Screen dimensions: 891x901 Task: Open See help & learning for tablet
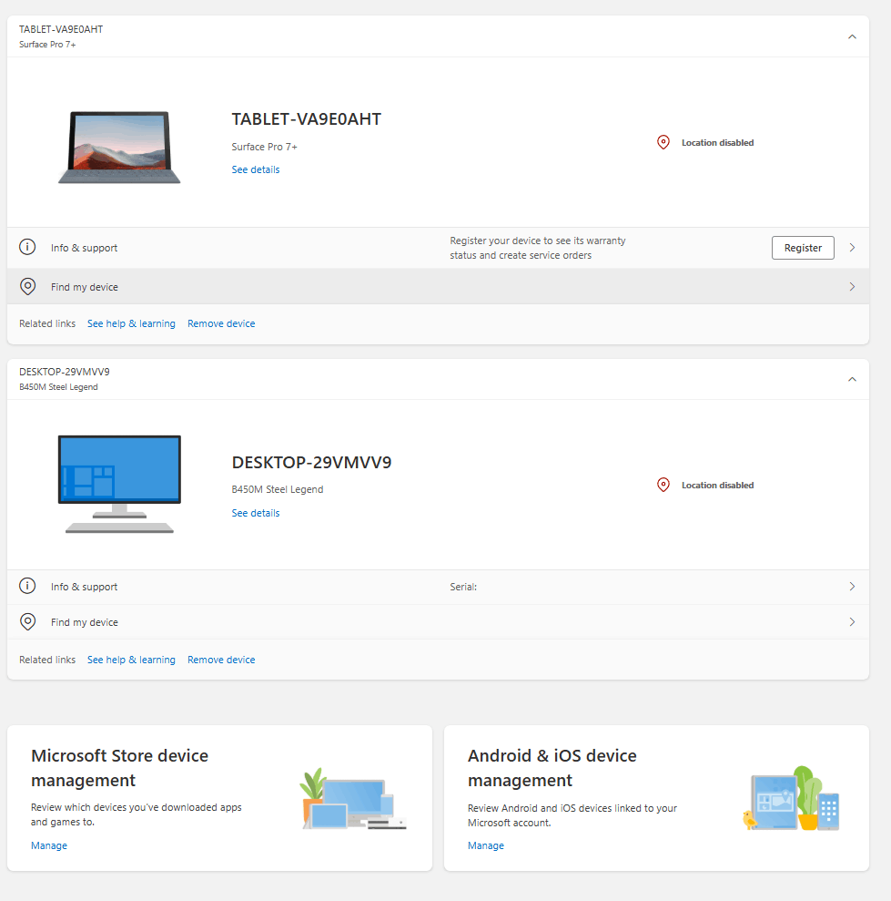pyautogui.click(x=131, y=323)
